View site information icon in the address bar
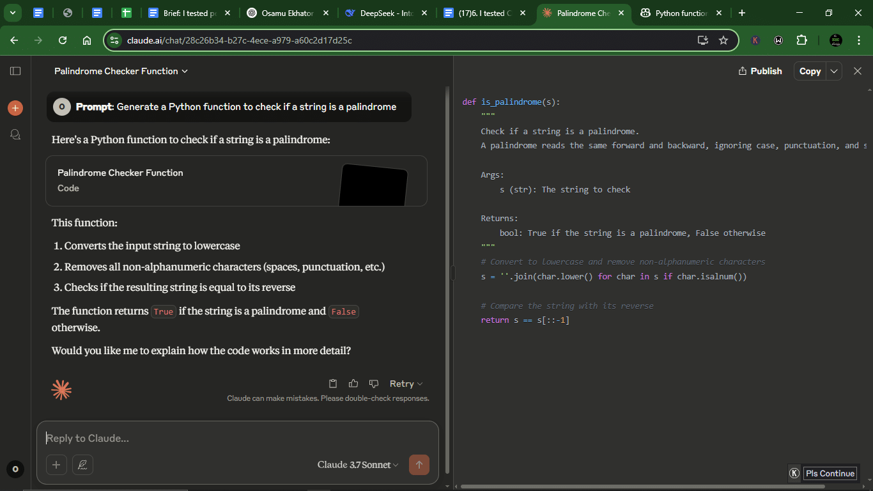Image resolution: width=873 pixels, height=491 pixels. click(114, 40)
